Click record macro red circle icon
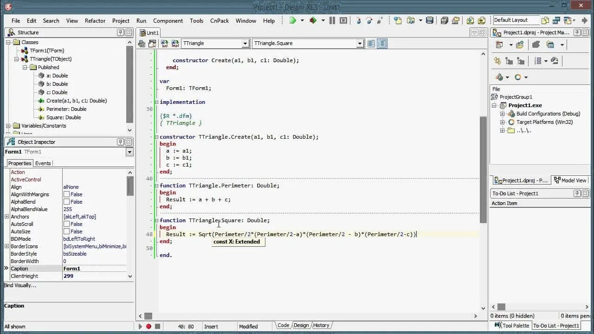 (x=148, y=327)
